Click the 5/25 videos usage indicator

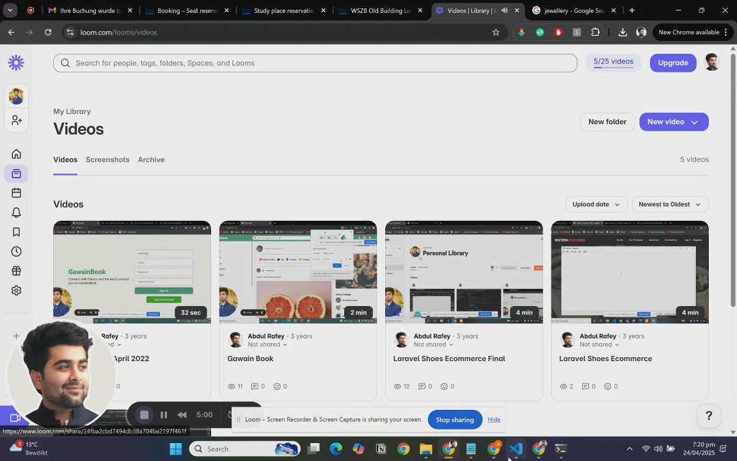pos(614,63)
